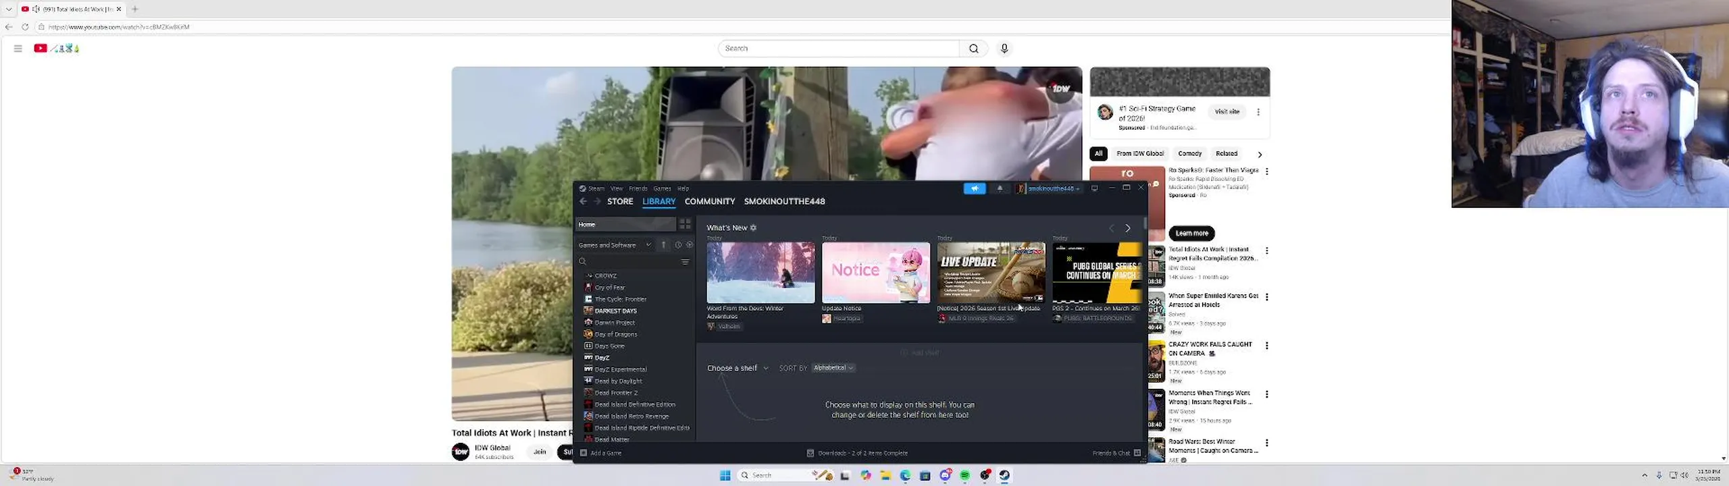Select Comedy filter chip
This screenshot has width=1729, height=486.
point(1189,154)
